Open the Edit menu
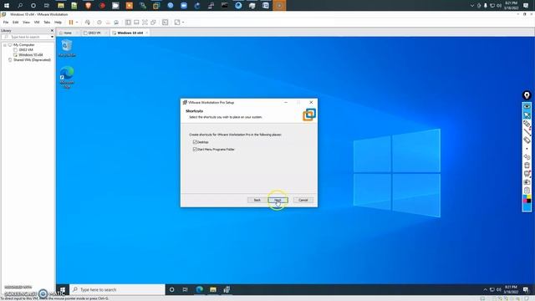This screenshot has height=301, width=535. [x=16, y=23]
